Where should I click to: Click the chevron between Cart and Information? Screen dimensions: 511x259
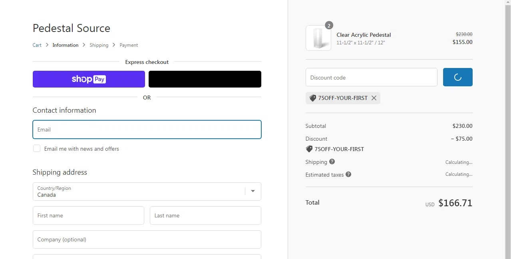click(x=47, y=45)
